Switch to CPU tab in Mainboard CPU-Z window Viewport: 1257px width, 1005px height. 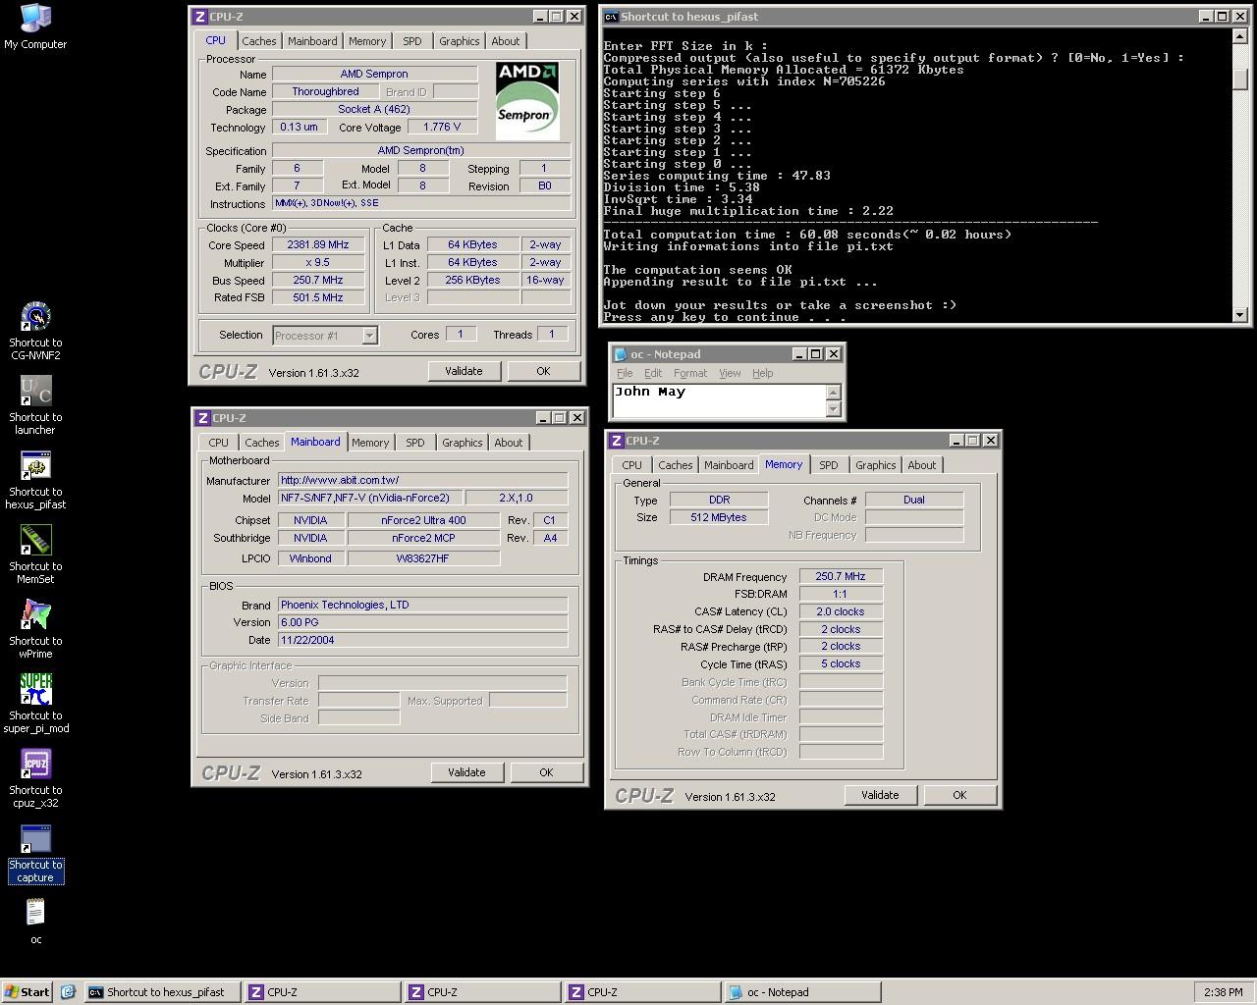coord(219,443)
